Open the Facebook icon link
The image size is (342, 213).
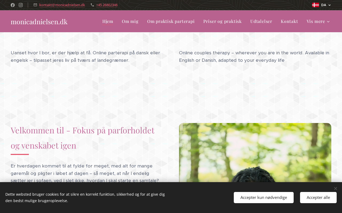13,5
